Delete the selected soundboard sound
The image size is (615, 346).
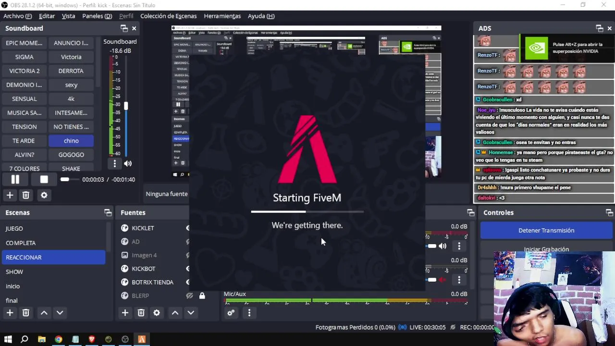[26, 195]
